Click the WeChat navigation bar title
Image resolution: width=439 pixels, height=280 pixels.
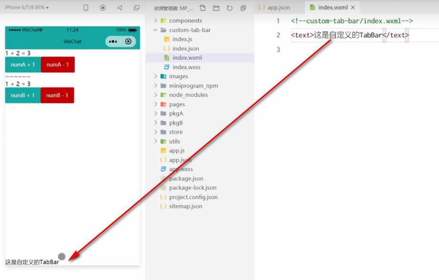[x=72, y=42]
